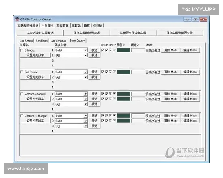This screenshot has width=223, height=178.
Task: Set Verdant M. Hangar as invincible (设置为无敌车)
Action: click(x=35, y=121)
